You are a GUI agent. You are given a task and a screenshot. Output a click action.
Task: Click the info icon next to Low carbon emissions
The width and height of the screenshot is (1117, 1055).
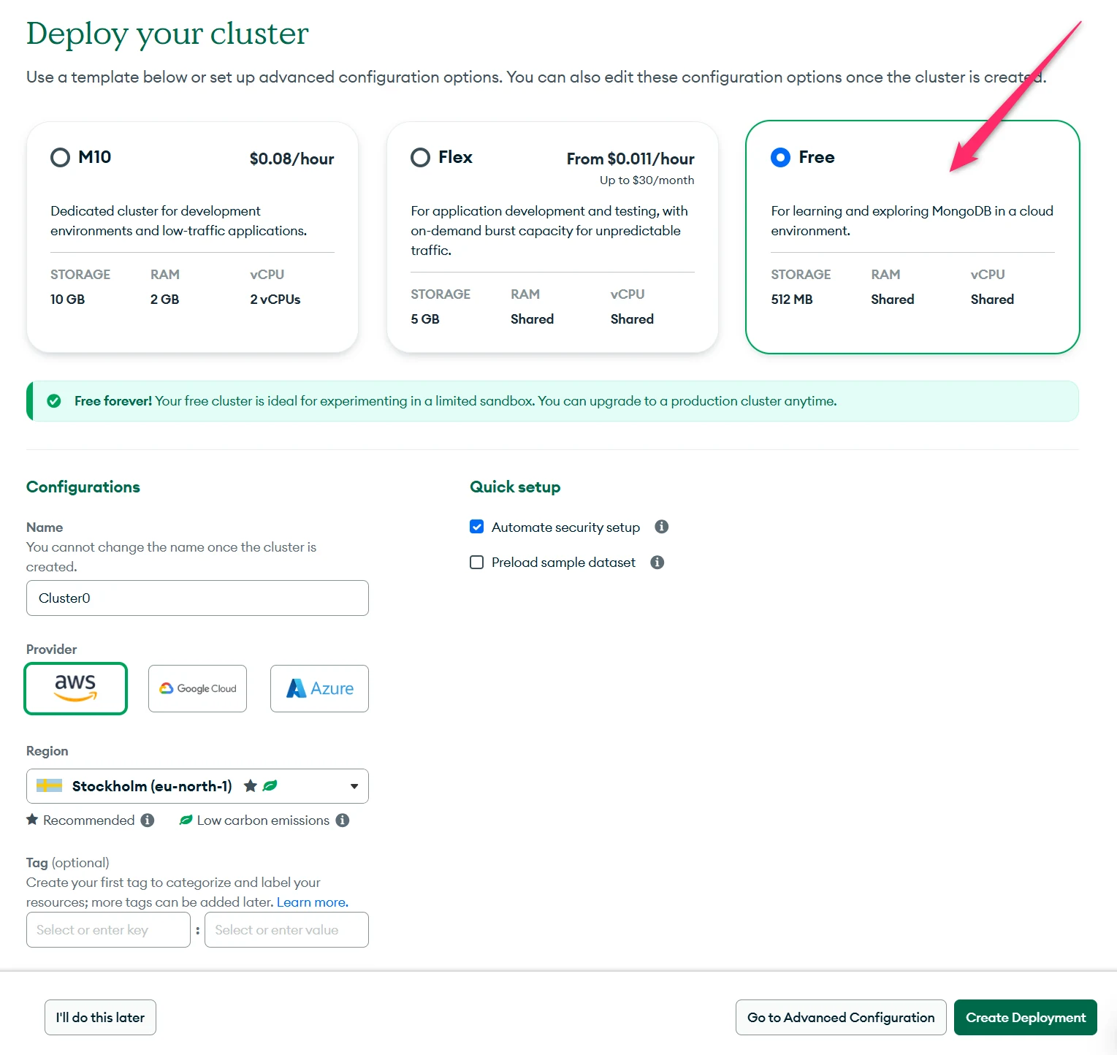tap(343, 820)
